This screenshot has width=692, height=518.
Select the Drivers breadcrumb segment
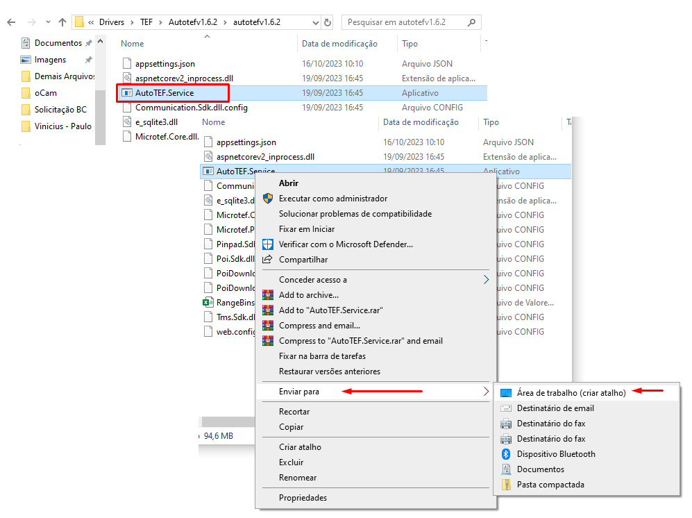coord(112,22)
